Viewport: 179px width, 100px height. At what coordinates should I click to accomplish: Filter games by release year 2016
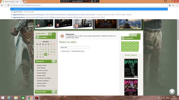[x=126, y=43]
